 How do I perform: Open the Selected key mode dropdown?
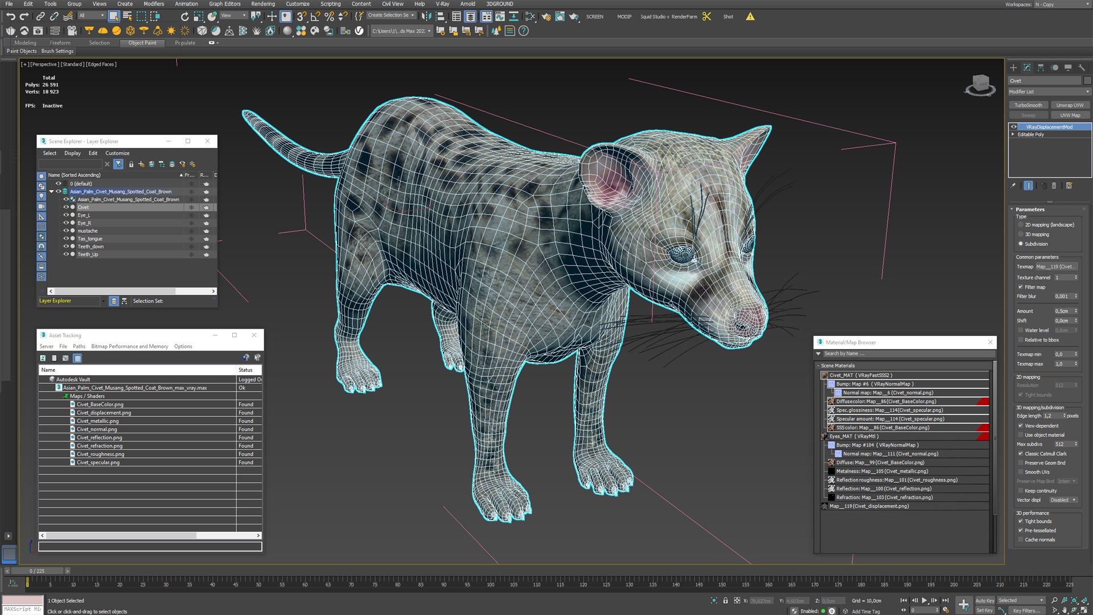pos(1021,600)
